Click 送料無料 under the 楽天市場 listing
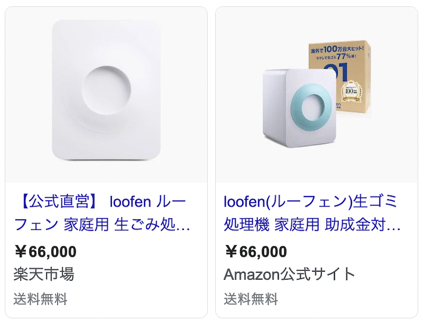Image resolution: width=424 pixels, height=322 pixels. 40,300
